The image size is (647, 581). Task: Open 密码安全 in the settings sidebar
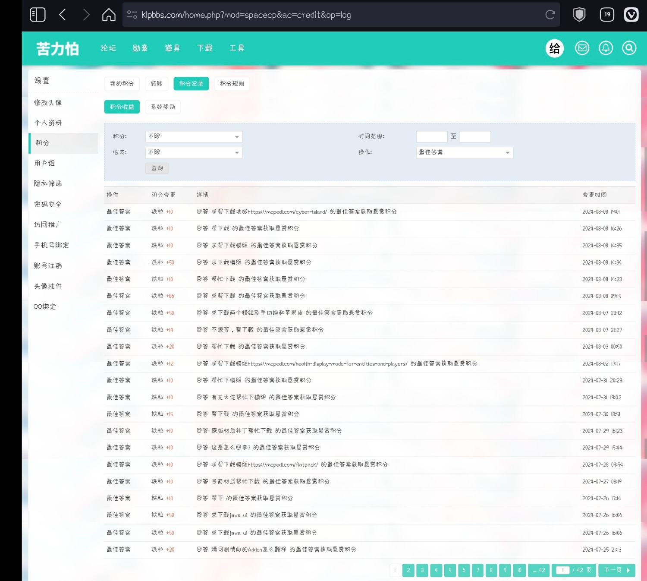48,205
